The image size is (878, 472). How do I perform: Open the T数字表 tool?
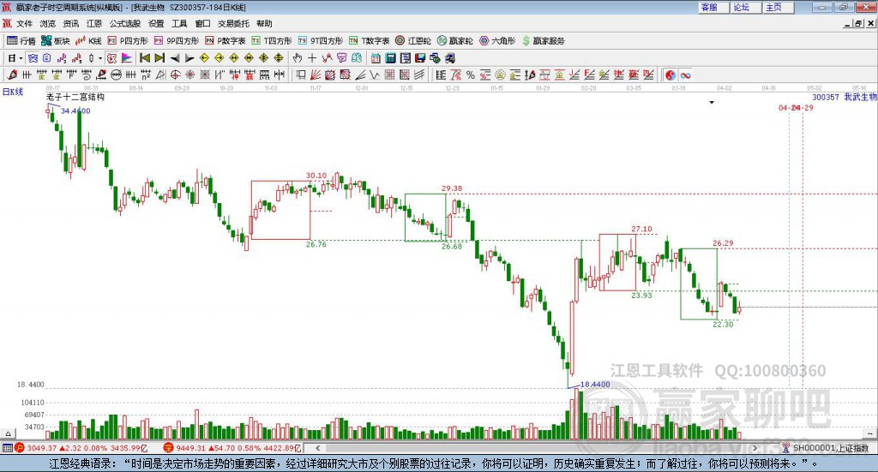click(x=369, y=41)
